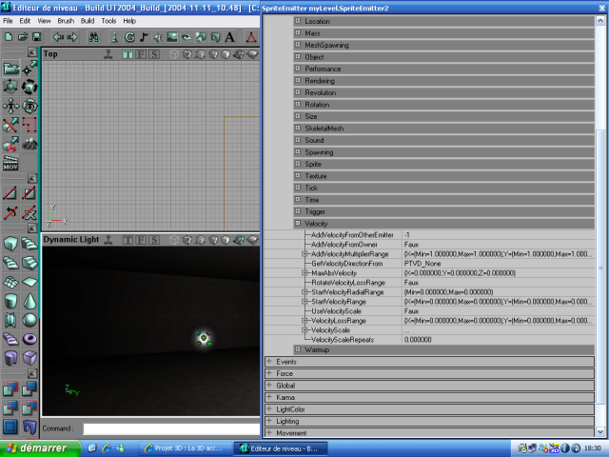The image size is (609, 457).
Task: Select the Cone brush builder
Action: coord(29,300)
